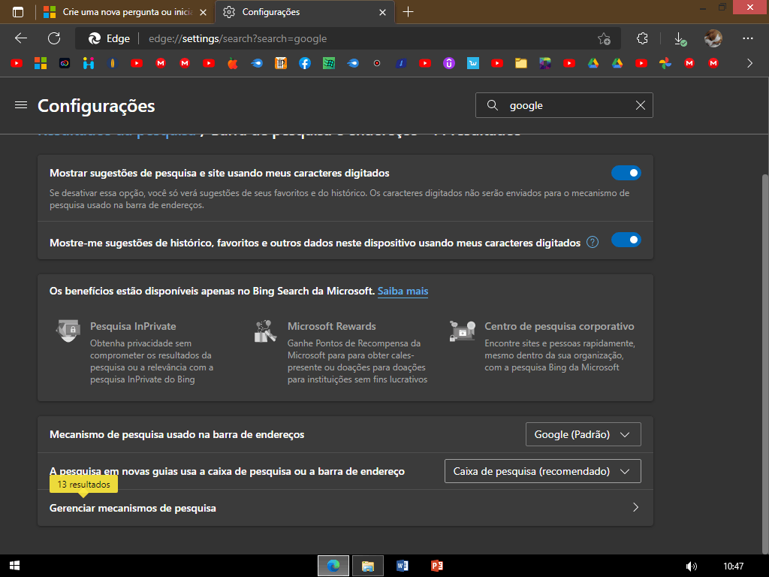Close the Configurações tab
Image resolution: width=769 pixels, height=577 pixels.
click(382, 12)
